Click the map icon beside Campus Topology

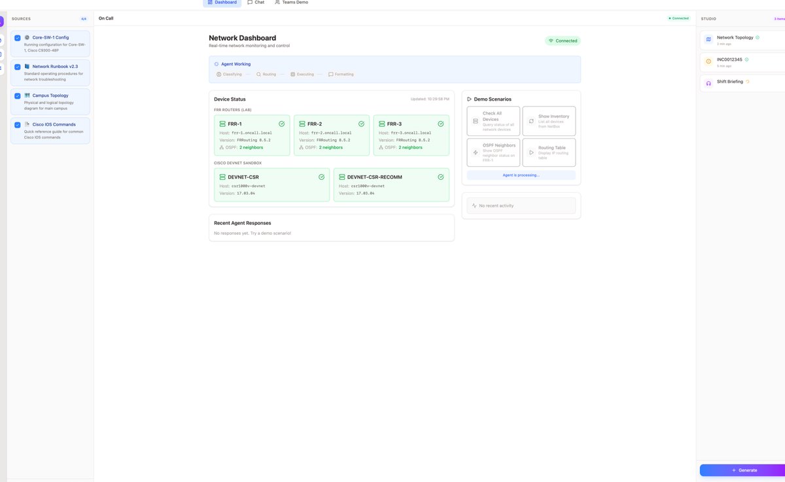tap(27, 95)
